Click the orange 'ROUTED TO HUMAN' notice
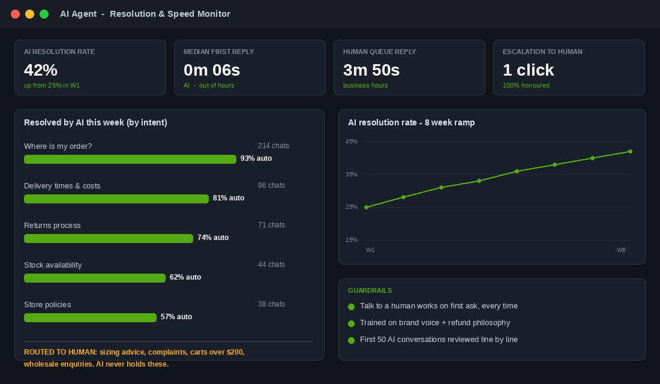660x384 pixels. [x=134, y=358]
